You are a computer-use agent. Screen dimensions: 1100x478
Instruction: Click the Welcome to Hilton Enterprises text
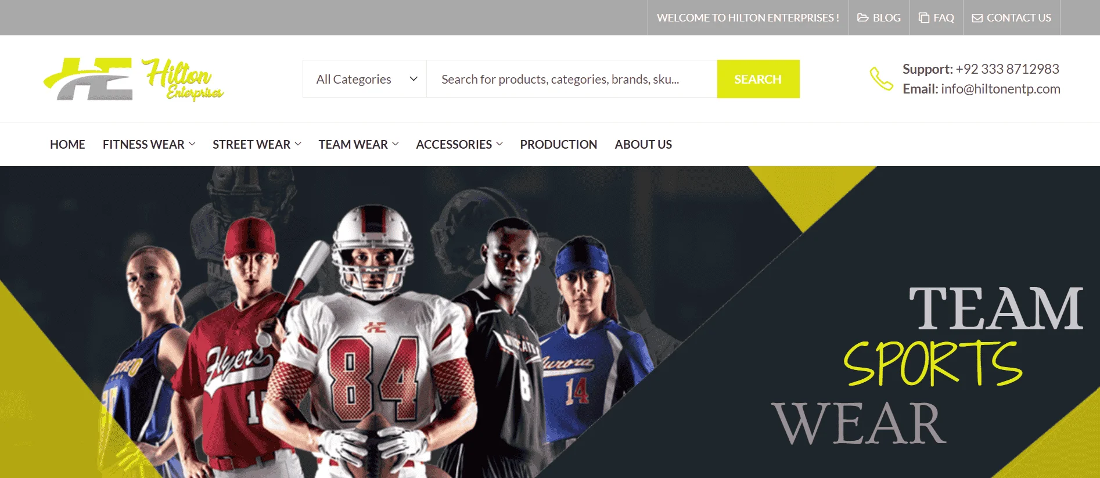click(748, 18)
